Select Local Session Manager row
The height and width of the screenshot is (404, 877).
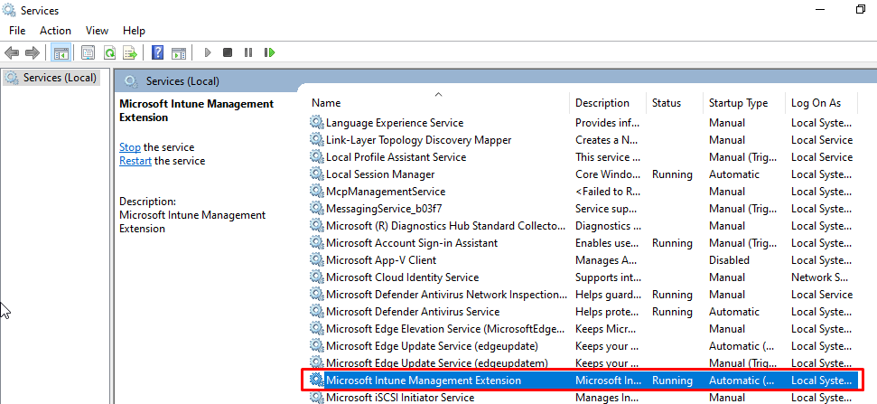[583, 174]
